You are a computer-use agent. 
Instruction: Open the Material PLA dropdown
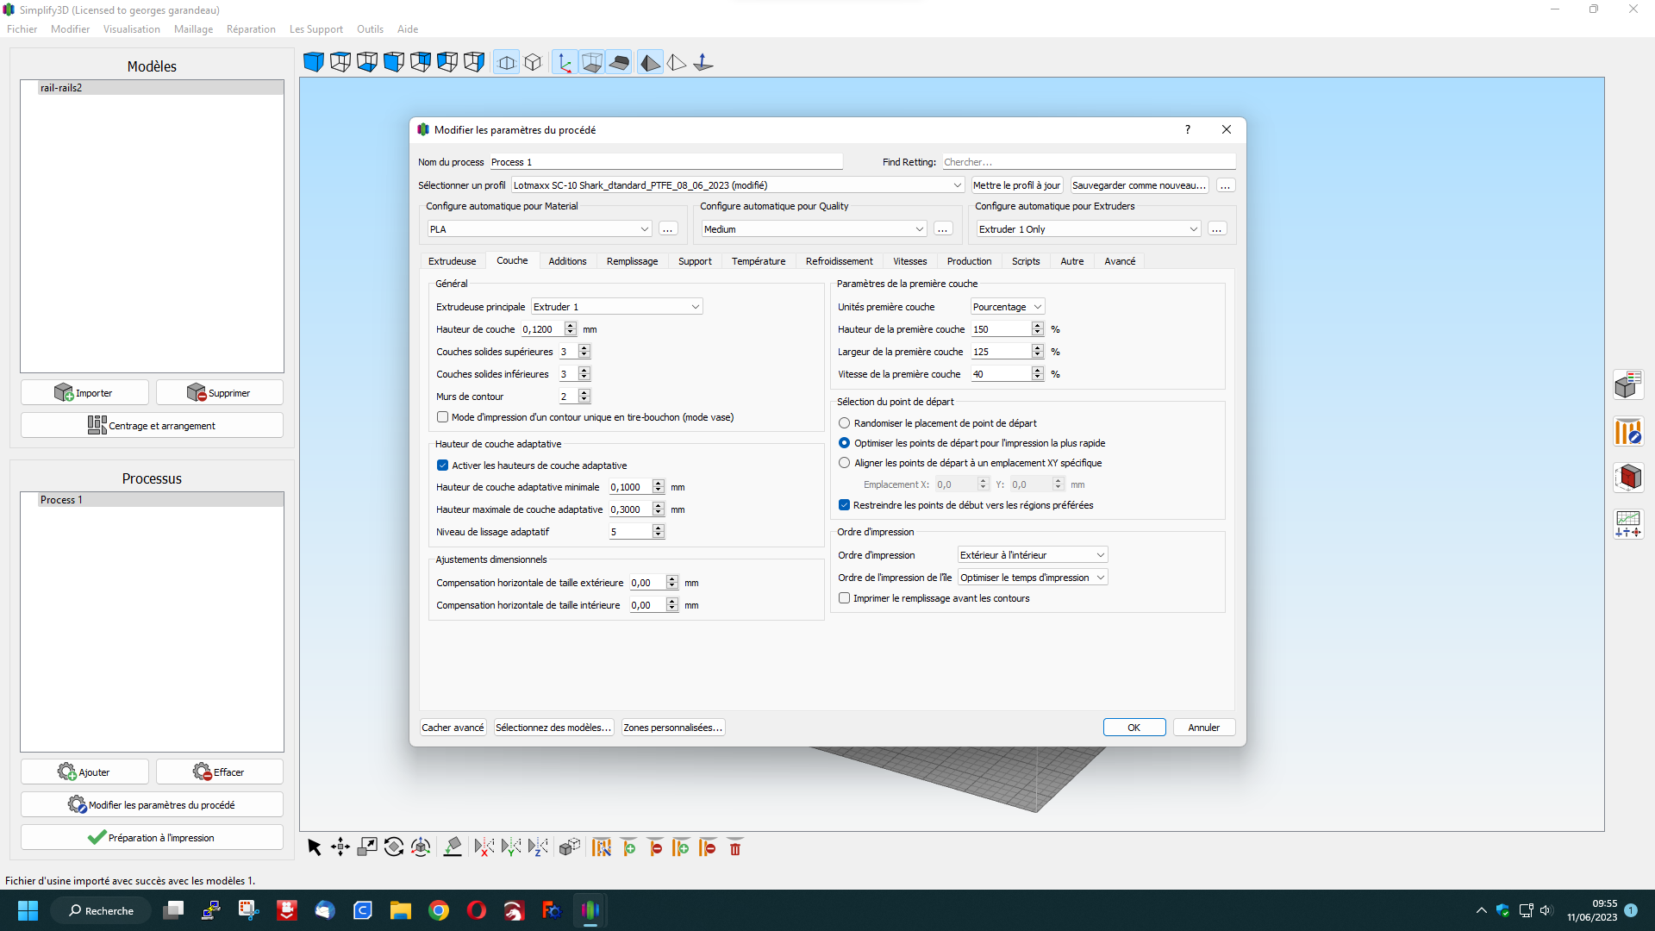click(540, 229)
